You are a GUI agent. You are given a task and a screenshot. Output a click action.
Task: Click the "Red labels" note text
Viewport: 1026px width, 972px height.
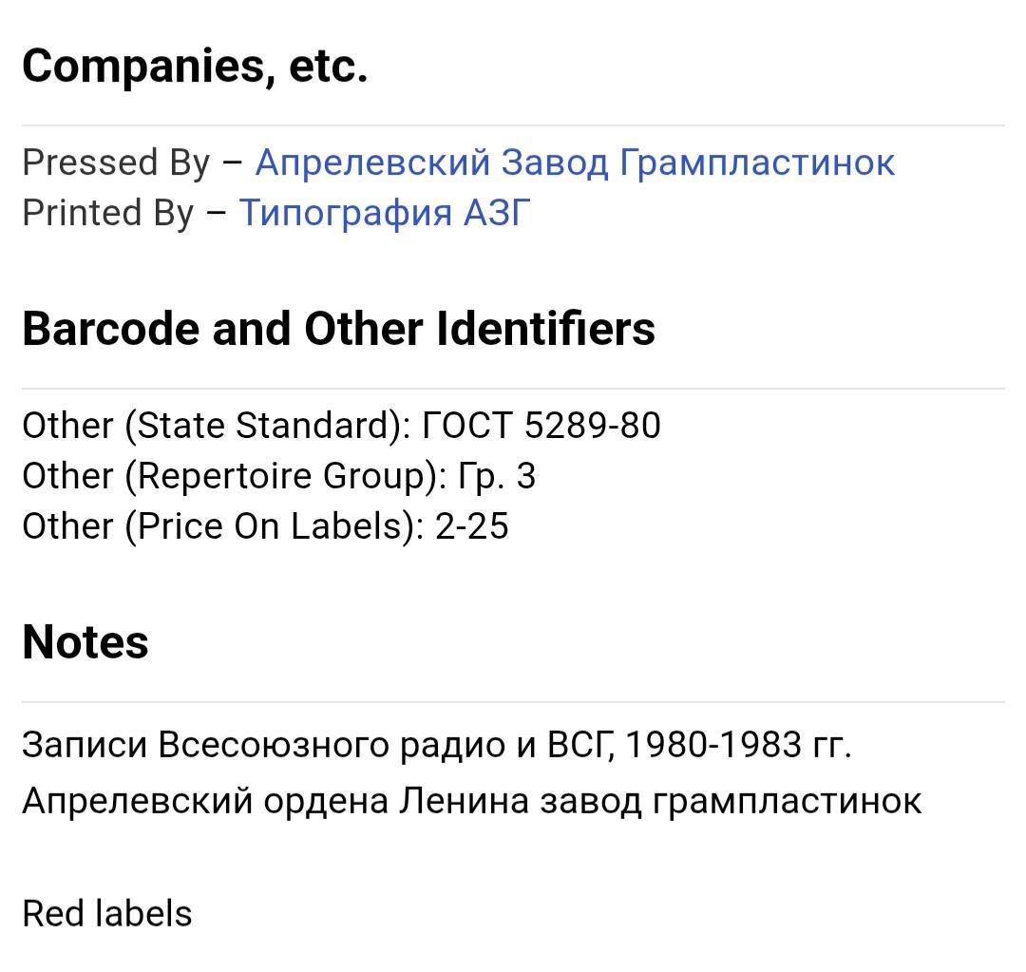pyautogui.click(x=107, y=914)
